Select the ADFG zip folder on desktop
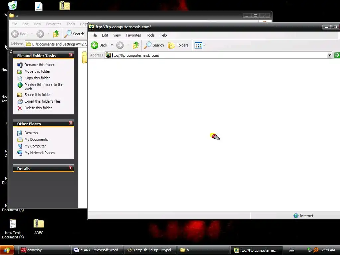Viewport: 340px width, 255px height. point(39,227)
